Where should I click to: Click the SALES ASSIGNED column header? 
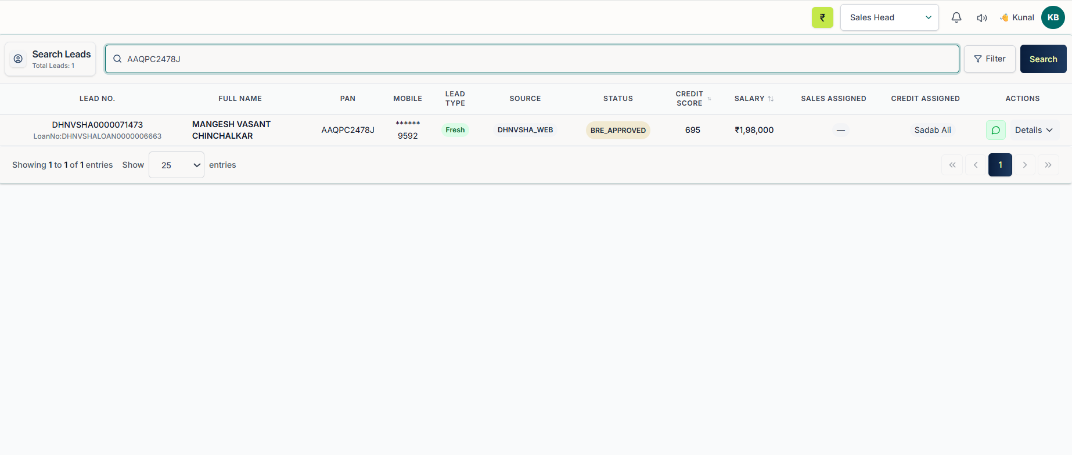tap(833, 99)
